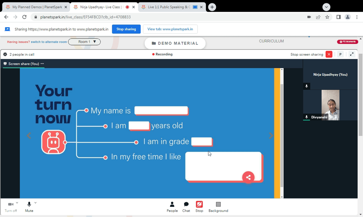The height and width of the screenshot is (217, 363).
Task: Close the Live 1:1 Public Speaking tab
Action: click(201, 7)
